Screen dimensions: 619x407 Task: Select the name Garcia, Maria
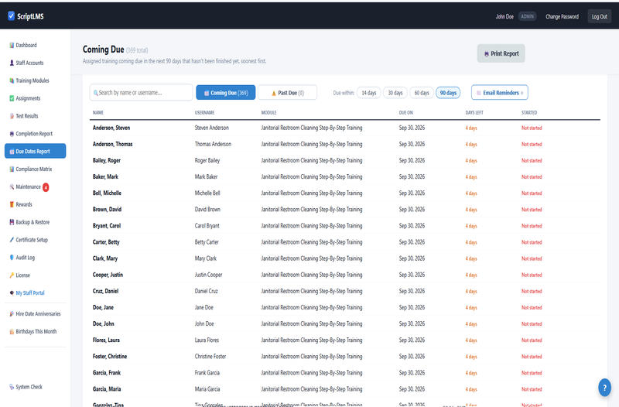(x=107, y=389)
